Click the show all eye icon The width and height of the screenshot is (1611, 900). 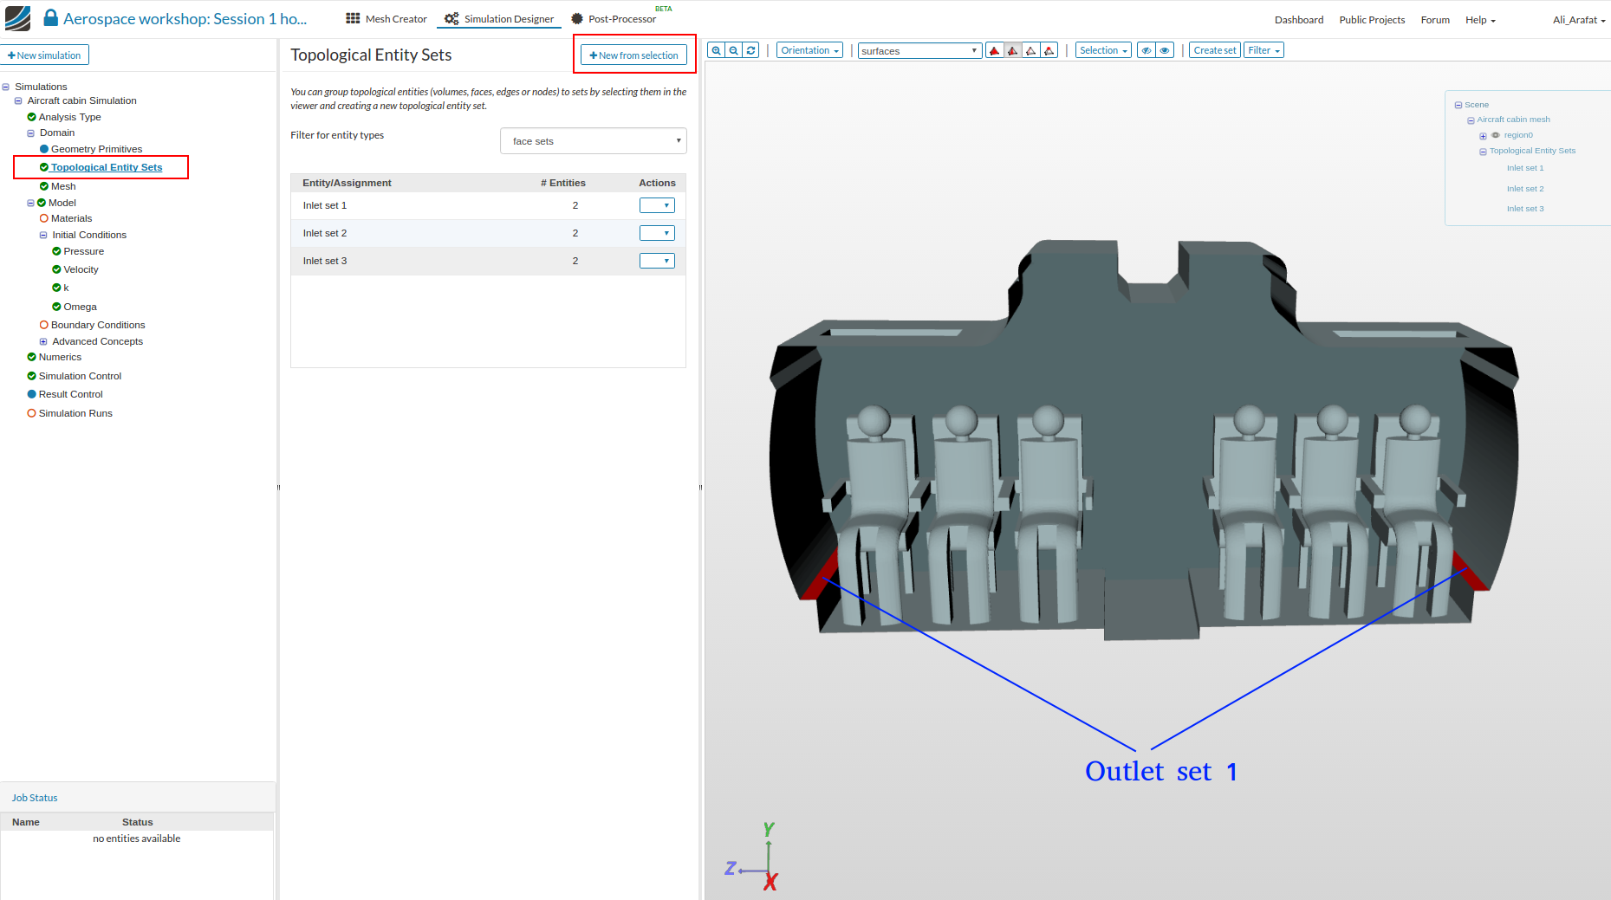click(1166, 50)
